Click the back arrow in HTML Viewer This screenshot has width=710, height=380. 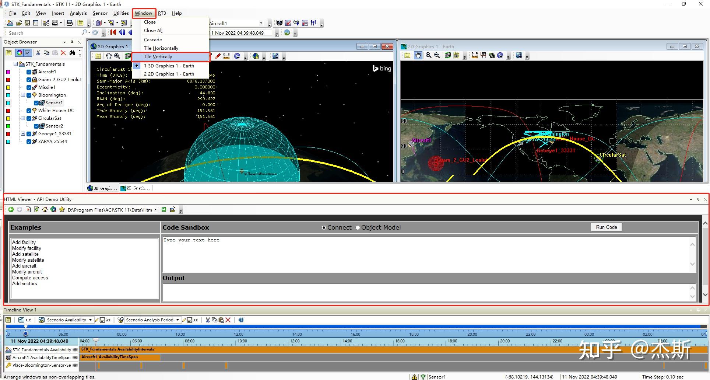11,209
